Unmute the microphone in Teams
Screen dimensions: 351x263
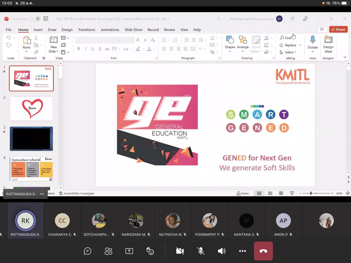tap(201, 251)
